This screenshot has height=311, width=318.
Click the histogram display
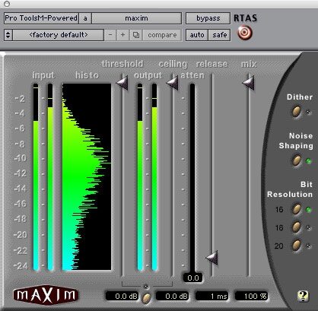(x=87, y=176)
